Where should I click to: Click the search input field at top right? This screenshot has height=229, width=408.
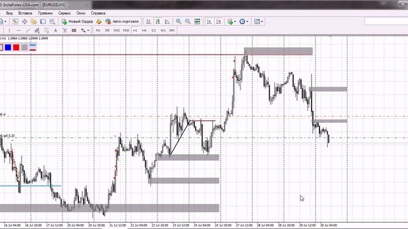tap(386, 21)
